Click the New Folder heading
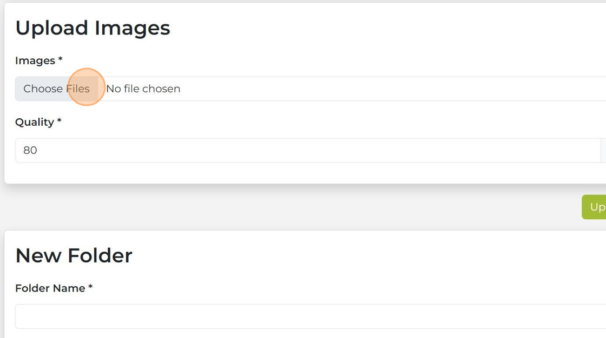The width and height of the screenshot is (606, 338). [74, 255]
